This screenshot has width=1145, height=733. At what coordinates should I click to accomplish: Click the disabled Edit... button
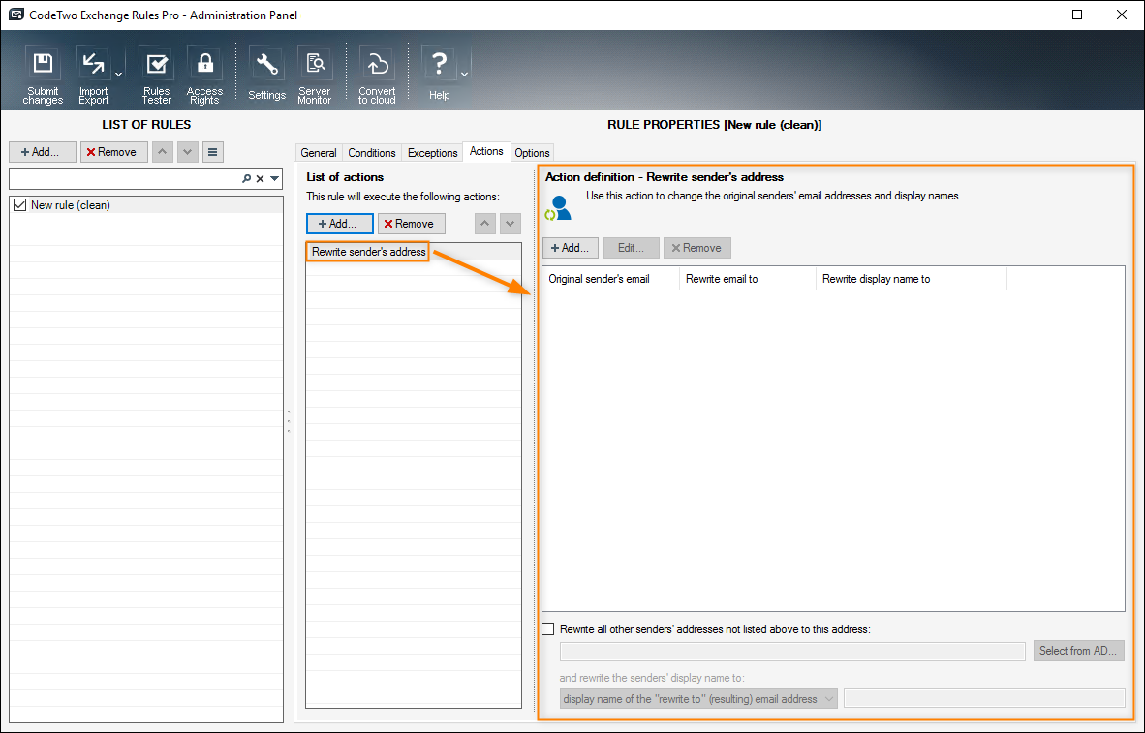(631, 248)
